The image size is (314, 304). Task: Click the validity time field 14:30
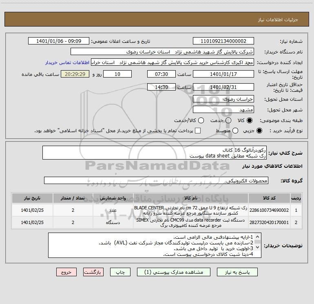click(161, 87)
